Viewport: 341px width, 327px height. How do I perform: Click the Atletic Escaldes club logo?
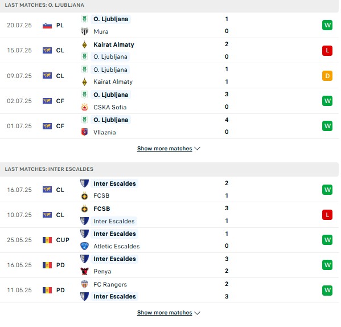(x=84, y=246)
